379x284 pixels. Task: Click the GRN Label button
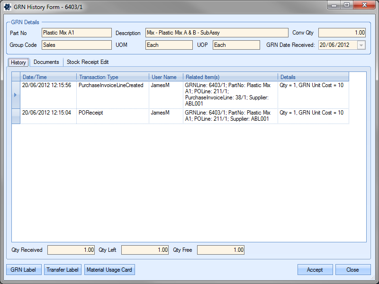tap(24, 269)
